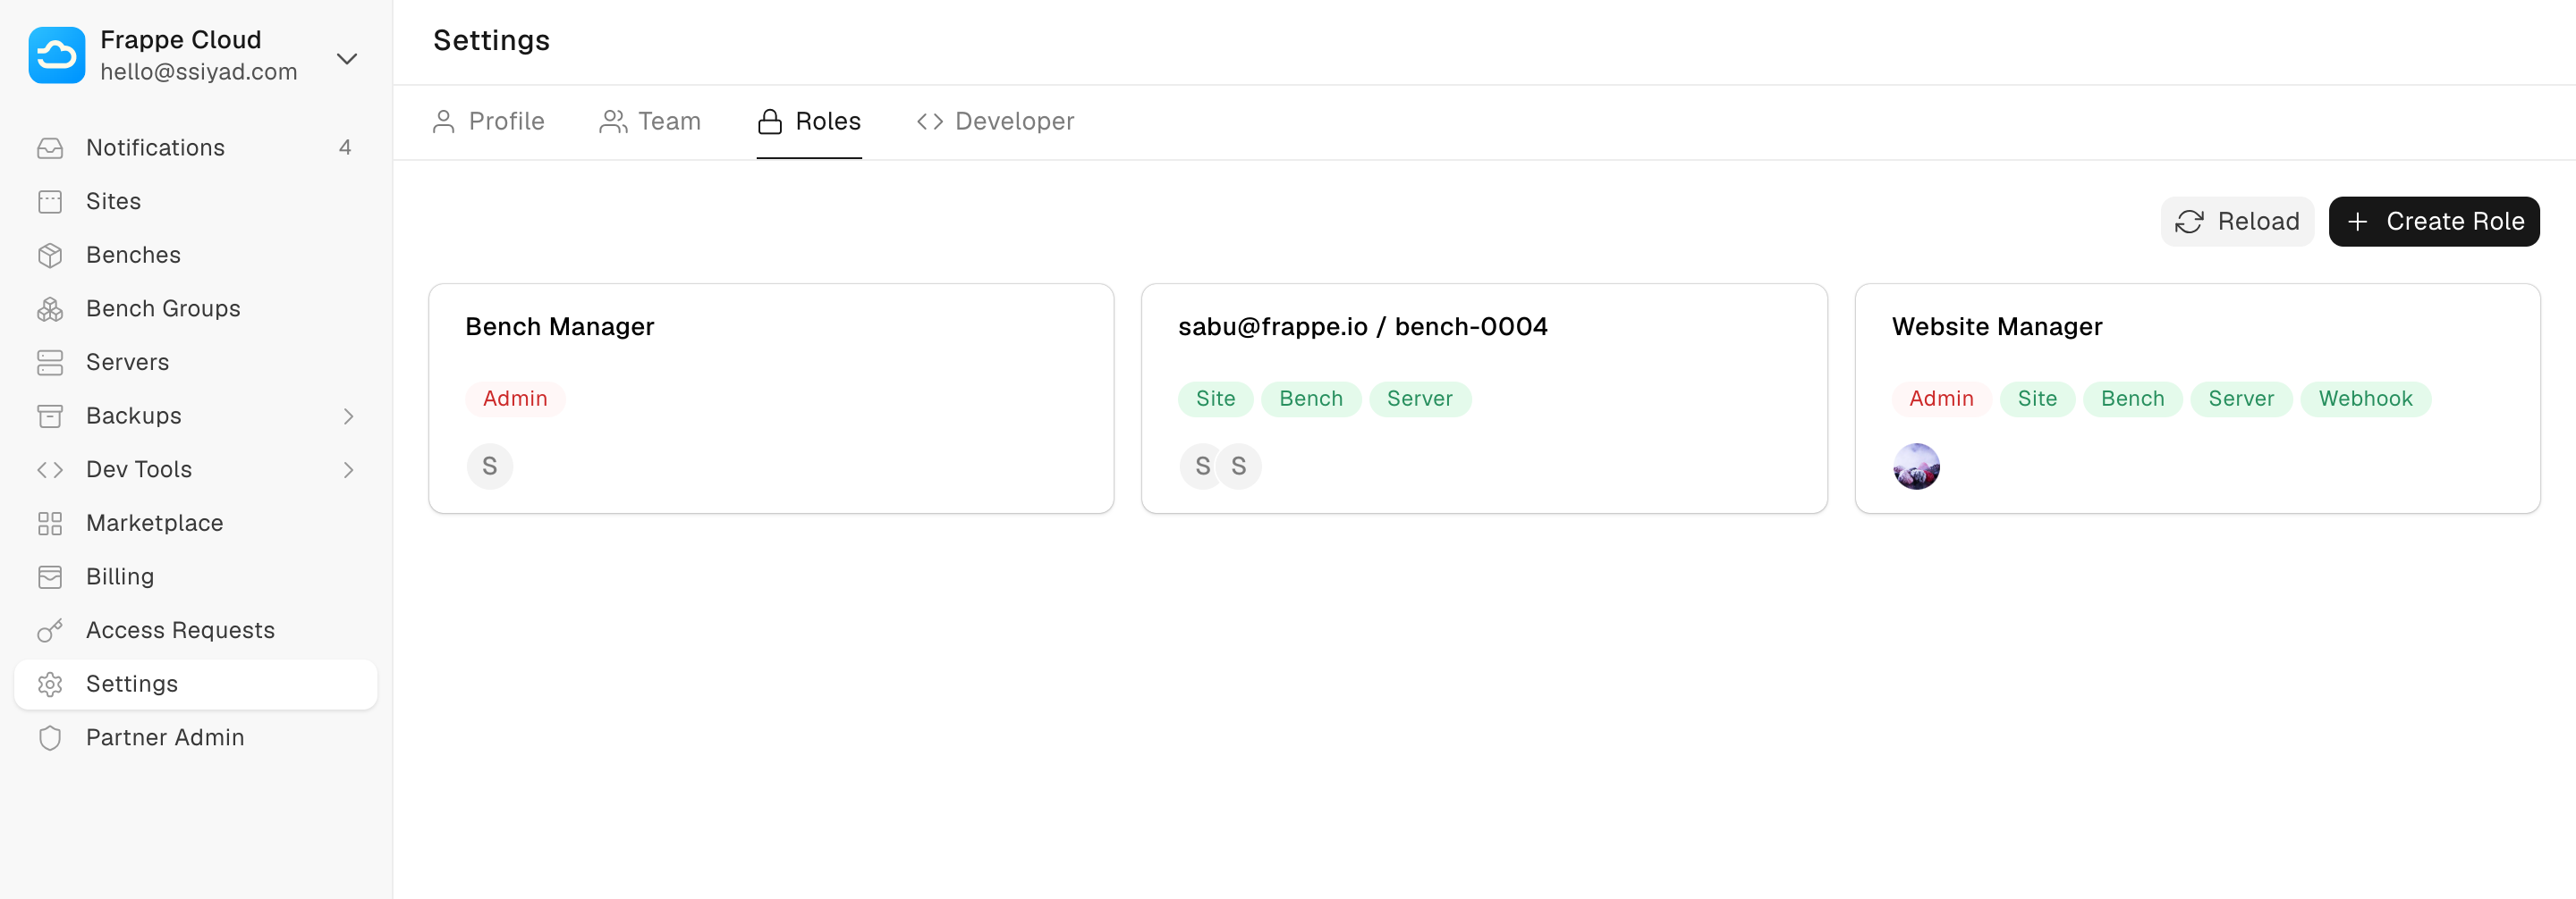Expand the Dev Tools submenu chevron
This screenshot has width=2576, height=899.
[x=348, y=470]
